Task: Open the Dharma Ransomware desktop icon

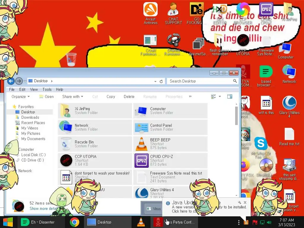Action: (x=173, y=45)
